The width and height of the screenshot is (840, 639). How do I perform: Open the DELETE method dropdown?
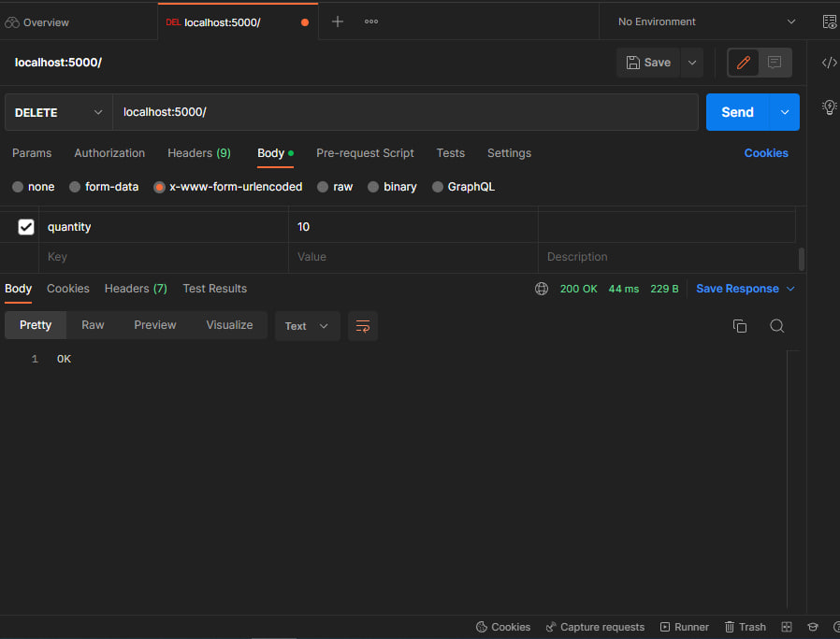pos(58,111)
